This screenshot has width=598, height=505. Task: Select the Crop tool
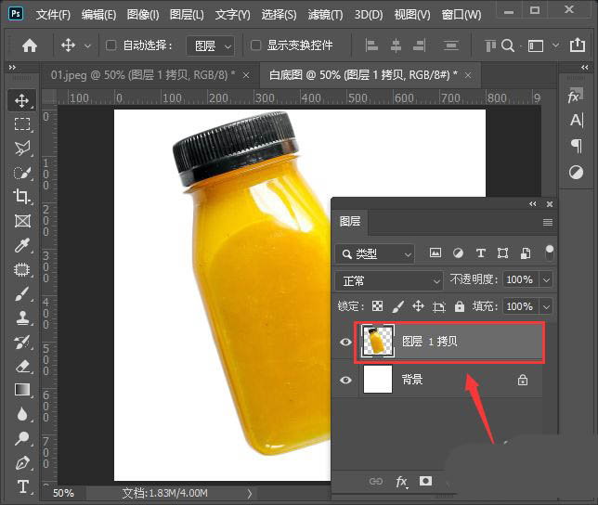tap(21, 197)
